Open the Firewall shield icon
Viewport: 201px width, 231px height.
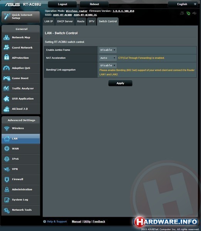point(7,179)
